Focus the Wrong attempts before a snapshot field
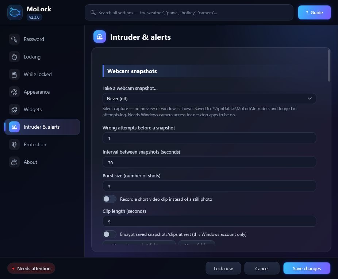The image size is (338, 279). point(209,138)
